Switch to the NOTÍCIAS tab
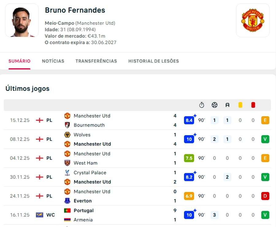 [53, 61]
